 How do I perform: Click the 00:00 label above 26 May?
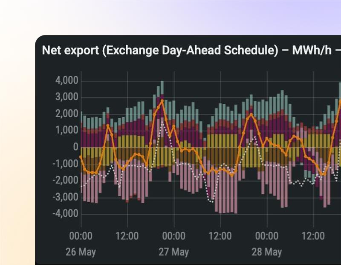[x=81, y=236]
